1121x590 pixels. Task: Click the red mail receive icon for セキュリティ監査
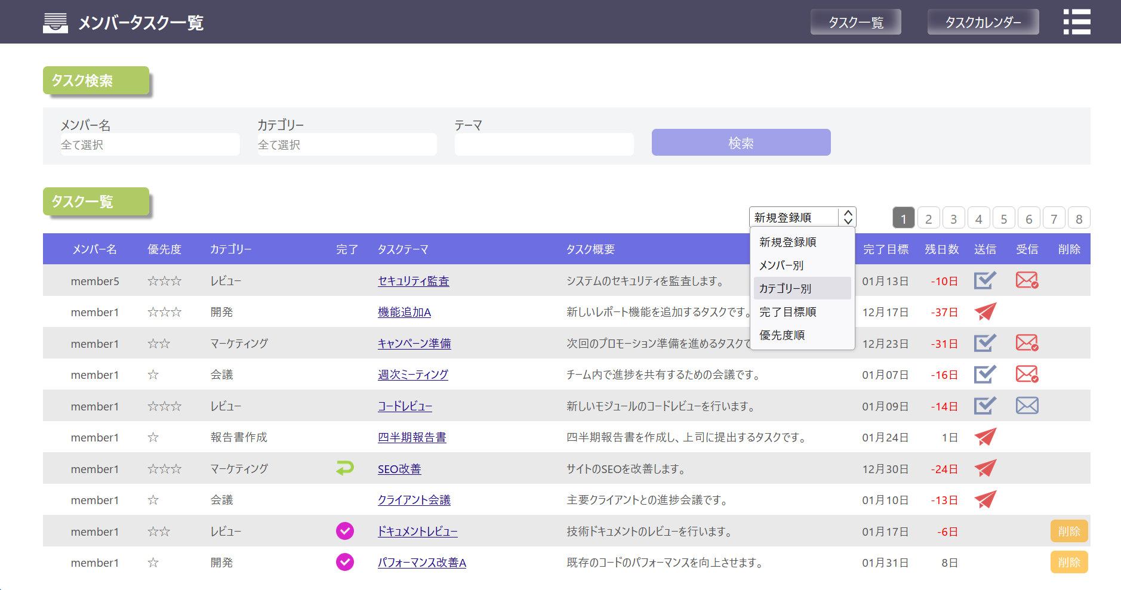click(x=1027, y=280)
